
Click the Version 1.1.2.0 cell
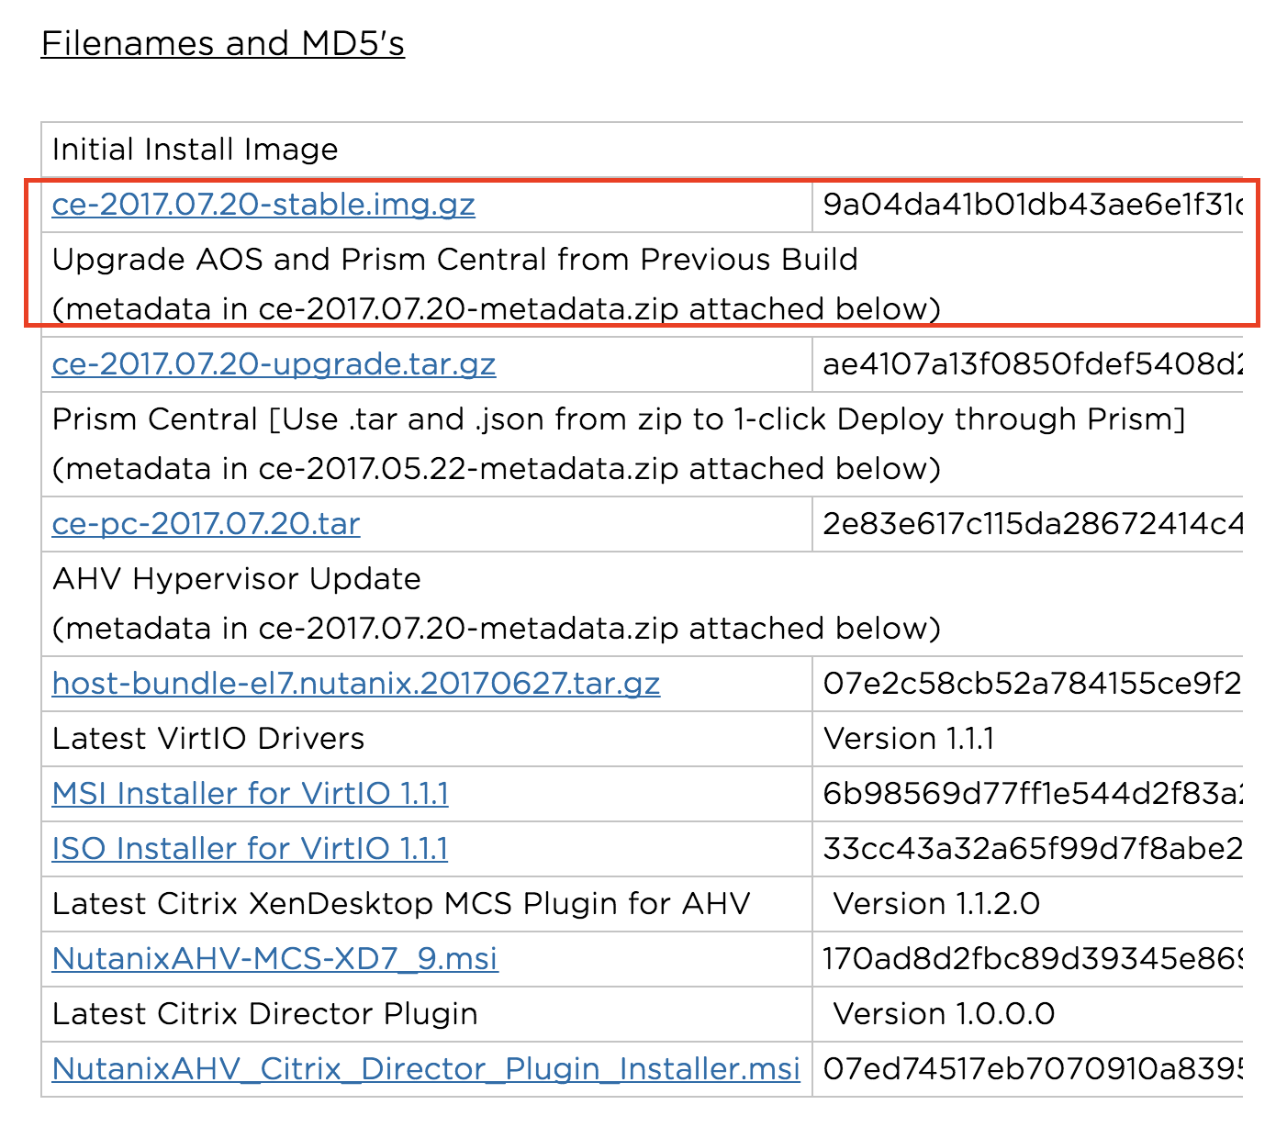(936, 904)
